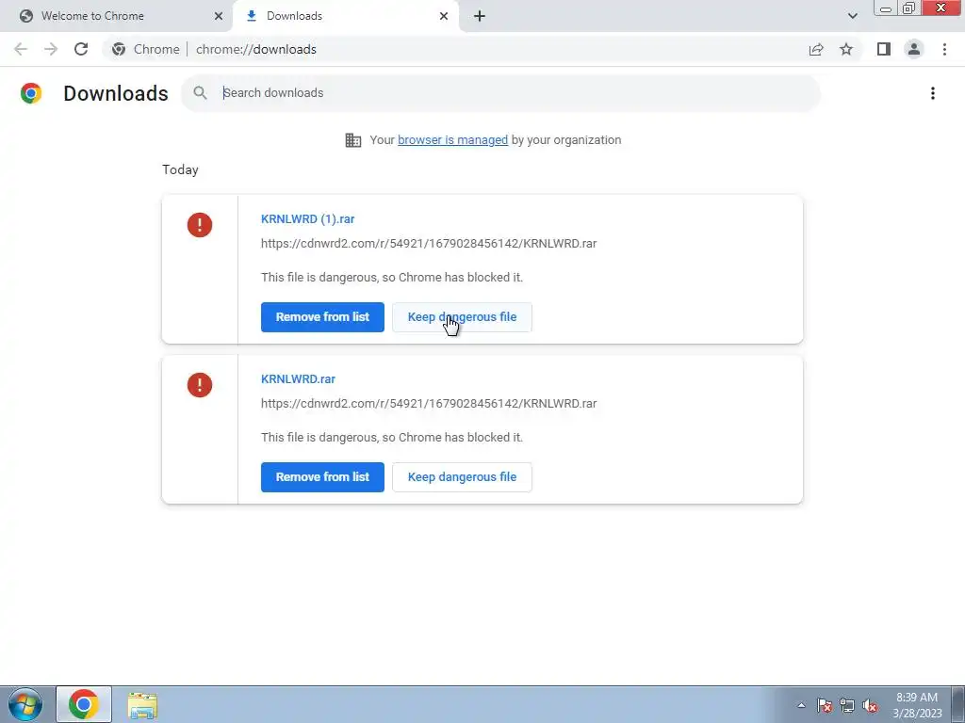Click the Welcome to Chrome tab globe favicon
Screen dimensions: 965x723
coord(26,16)
